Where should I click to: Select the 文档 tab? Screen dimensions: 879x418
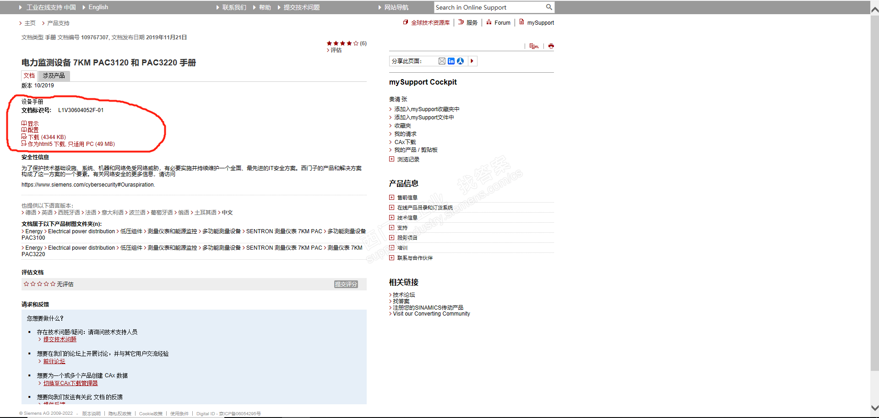click(x=29, y=76)
